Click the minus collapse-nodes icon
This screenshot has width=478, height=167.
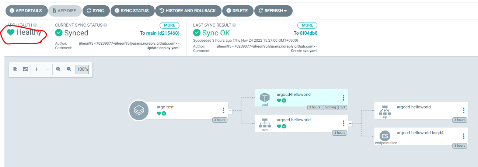[x=47, y=69]
